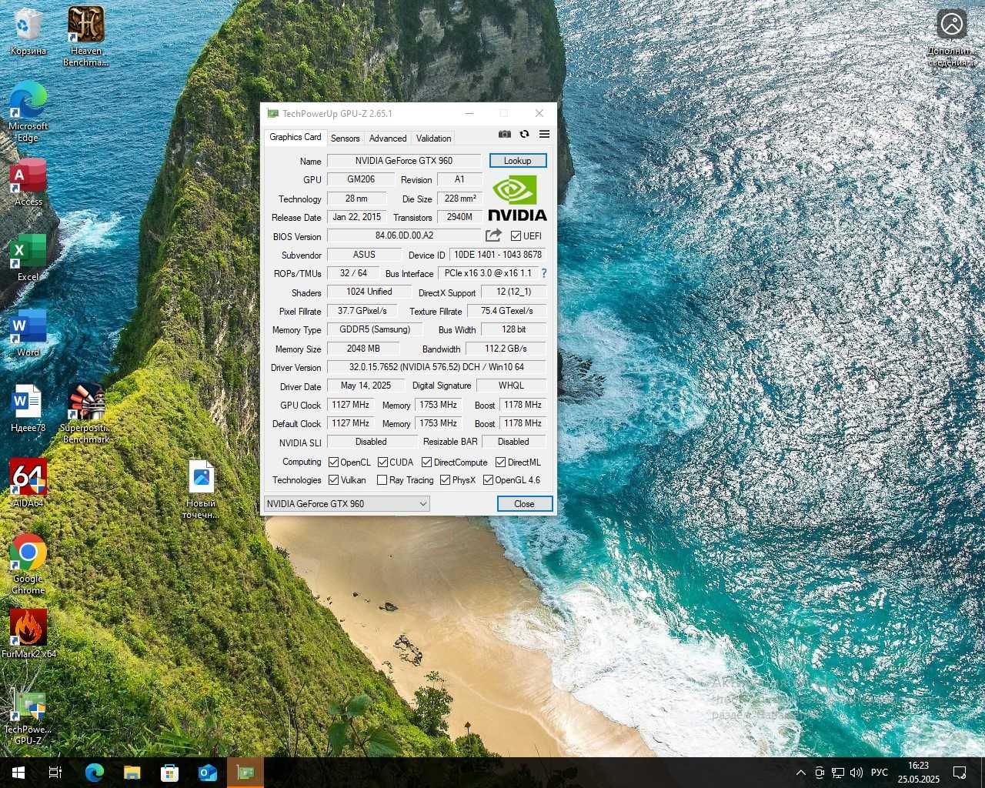Click the GPU-Z title bar text
This screenshot has width=985, height=788.
tap(337, 113)
